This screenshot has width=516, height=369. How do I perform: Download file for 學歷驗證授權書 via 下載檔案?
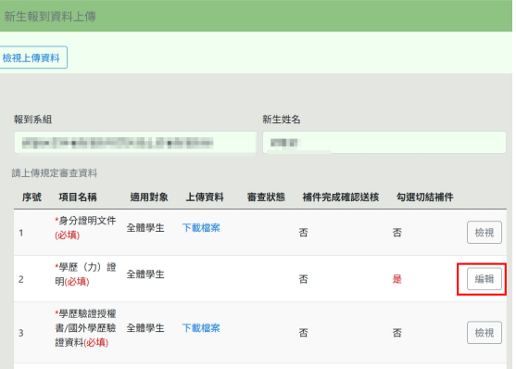tap(201, 328)
